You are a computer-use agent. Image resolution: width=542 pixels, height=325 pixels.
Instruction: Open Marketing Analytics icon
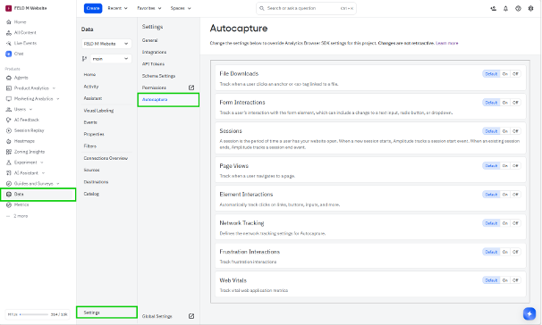point(9,99)
